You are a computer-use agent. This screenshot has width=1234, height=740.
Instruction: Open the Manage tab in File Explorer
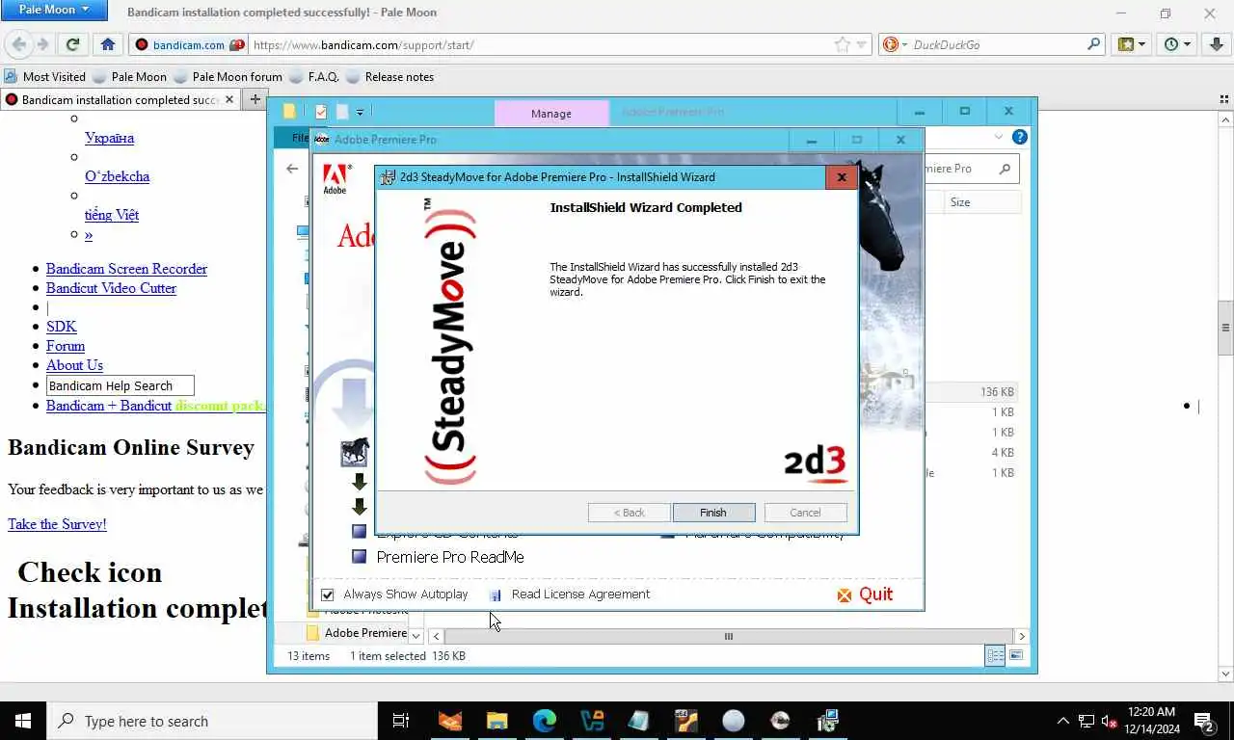(551, 113)
